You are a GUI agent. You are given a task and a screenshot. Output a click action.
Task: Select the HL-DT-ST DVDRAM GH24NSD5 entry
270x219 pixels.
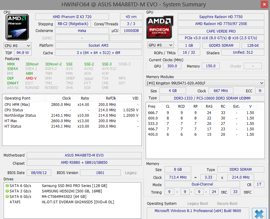[x=72, y=202]
